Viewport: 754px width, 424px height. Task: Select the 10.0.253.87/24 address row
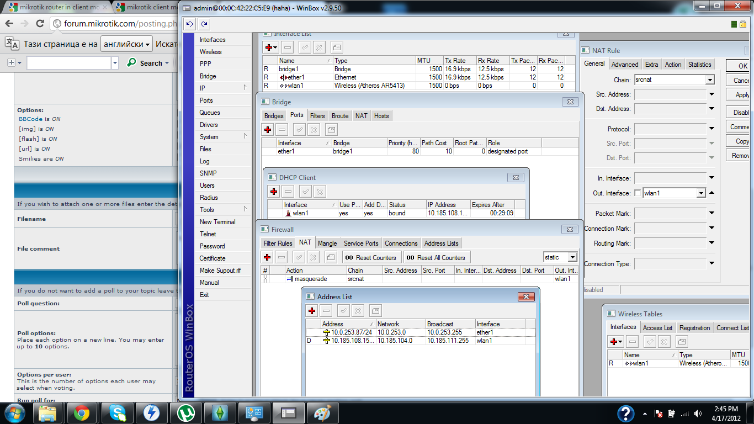point(421,332)
